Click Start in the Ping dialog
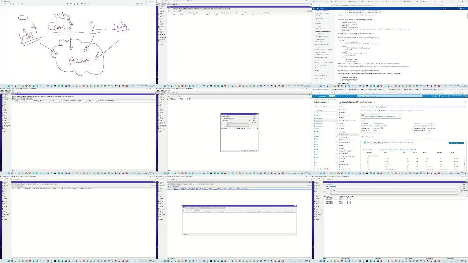The height and width of the screenshot is (263, 468). [x=254, y=116]
